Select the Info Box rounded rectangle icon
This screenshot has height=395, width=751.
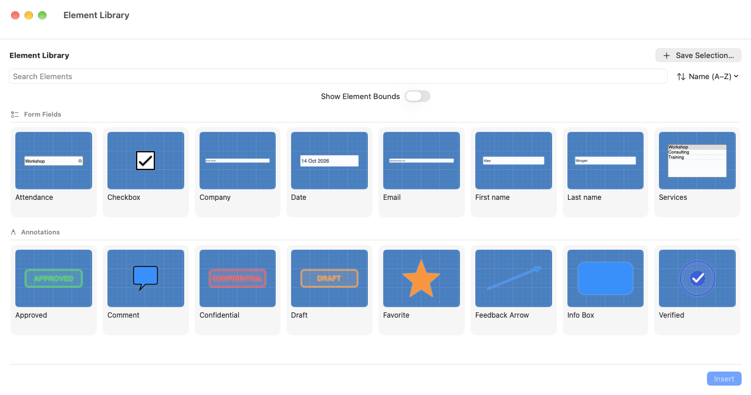pyautogui.click(x=605, y=278)
